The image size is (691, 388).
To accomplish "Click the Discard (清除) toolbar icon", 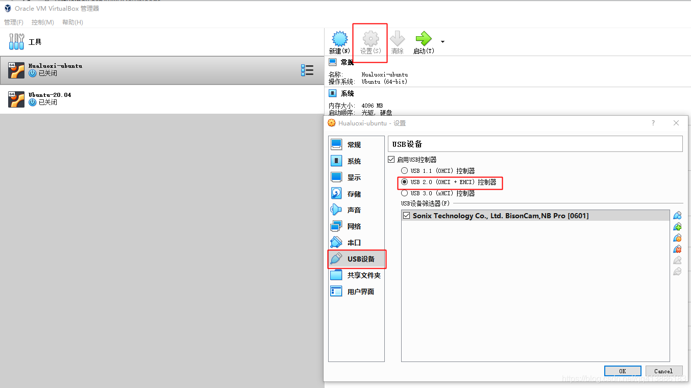I will pos(397,42).
